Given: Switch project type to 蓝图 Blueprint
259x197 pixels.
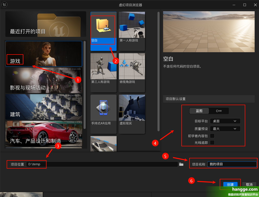Looking at the screenshot, I should click(199, 111).
